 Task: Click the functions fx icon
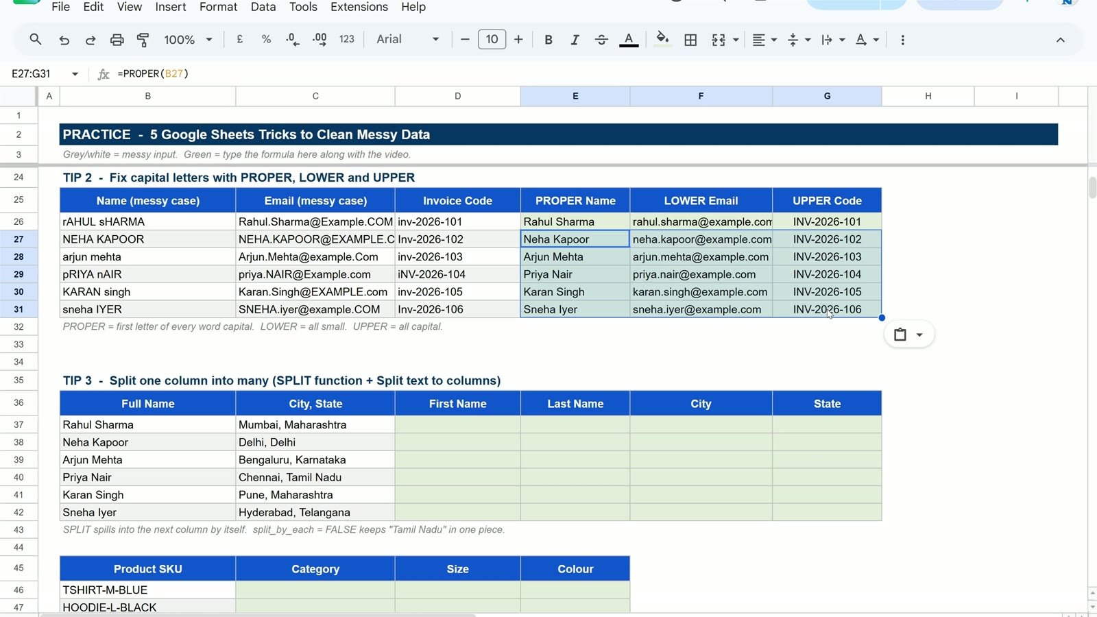104,74
